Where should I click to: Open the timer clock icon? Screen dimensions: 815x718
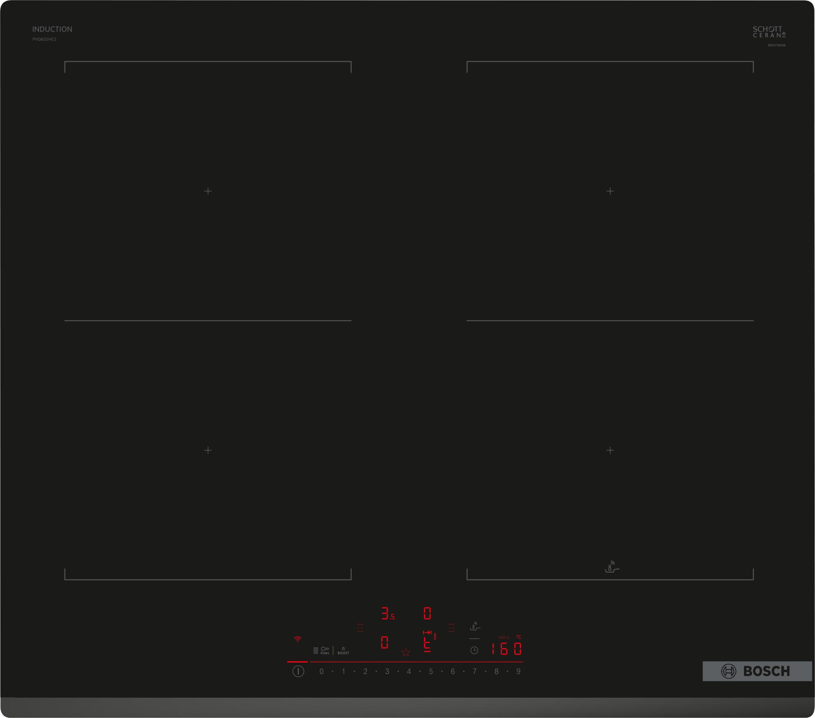pyautogui.click(x=474, y=650)
